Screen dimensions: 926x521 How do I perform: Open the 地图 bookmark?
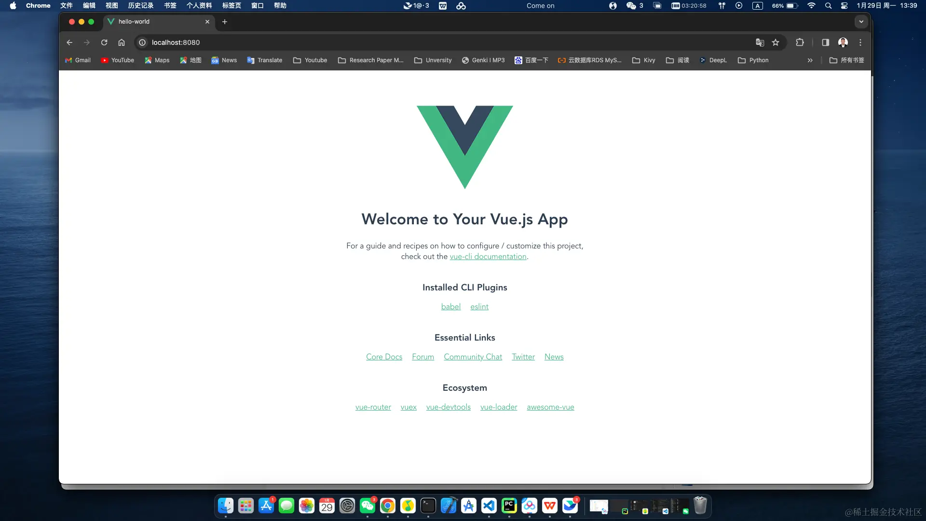pos(191,60)
